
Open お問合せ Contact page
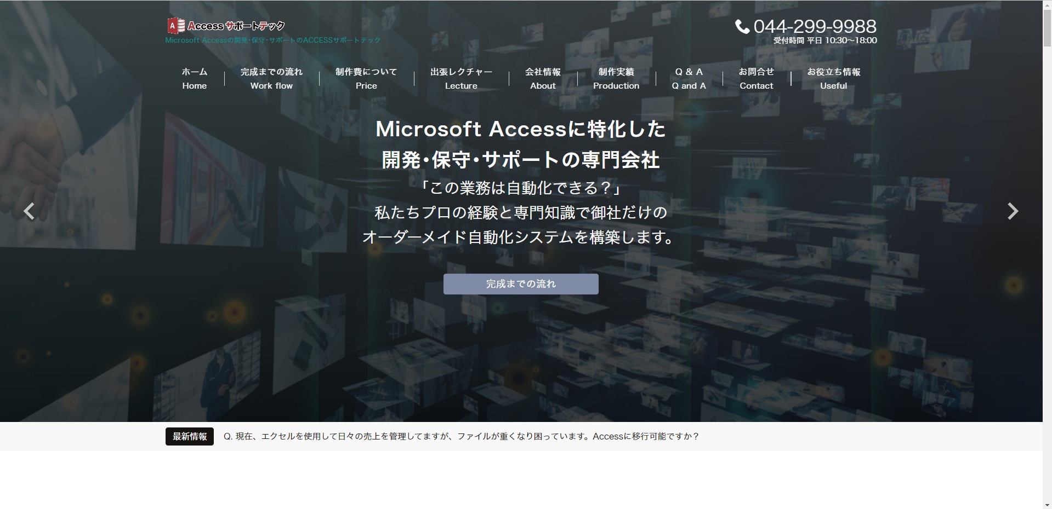(x=756, y=79)
